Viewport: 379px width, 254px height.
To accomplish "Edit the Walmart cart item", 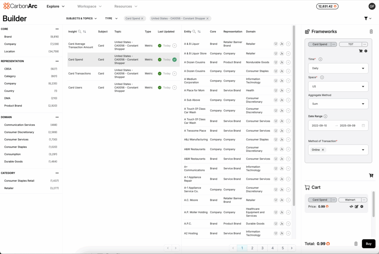I will 356,207.
